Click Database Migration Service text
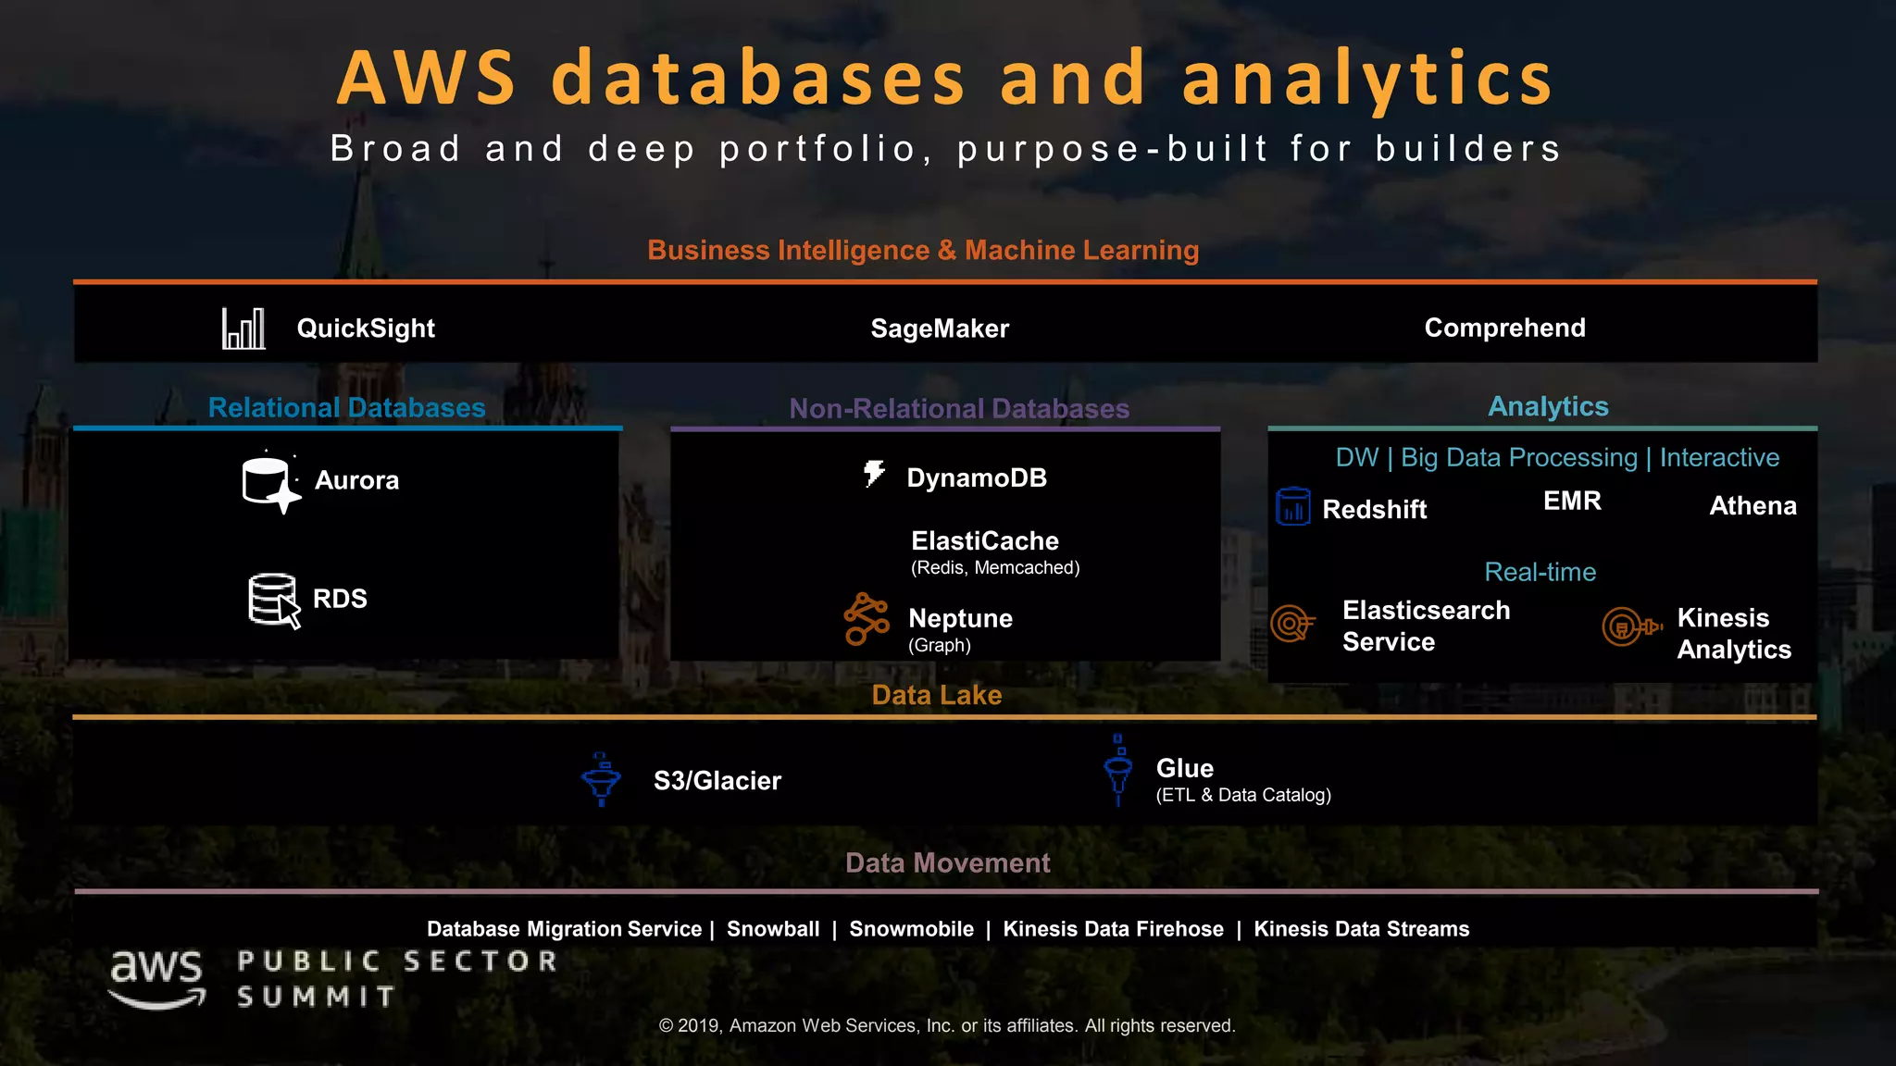The width and height of the screenshot is (1896, 1066). pos(564,929)
